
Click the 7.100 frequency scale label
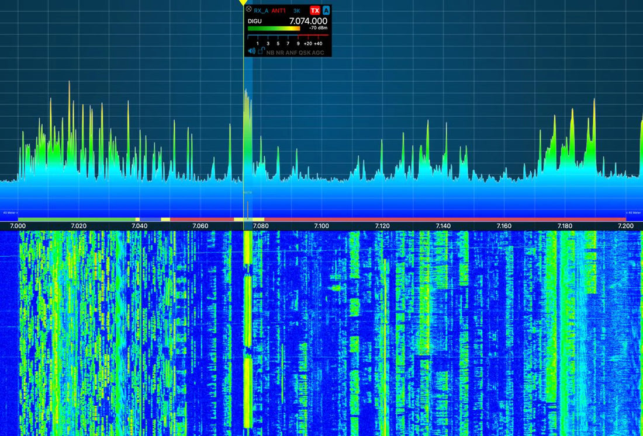tap(321, 226)
